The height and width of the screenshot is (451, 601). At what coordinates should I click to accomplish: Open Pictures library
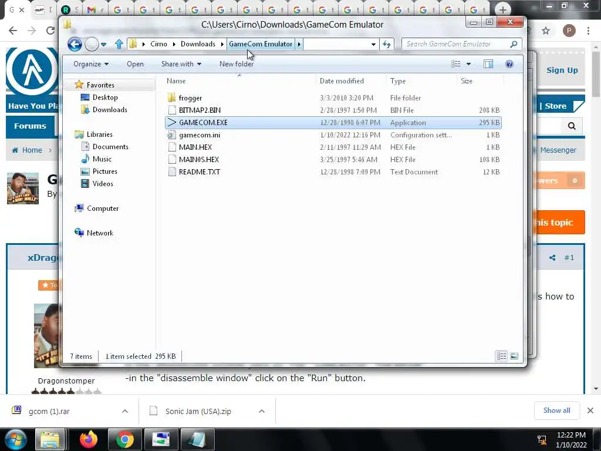[104, 171]
